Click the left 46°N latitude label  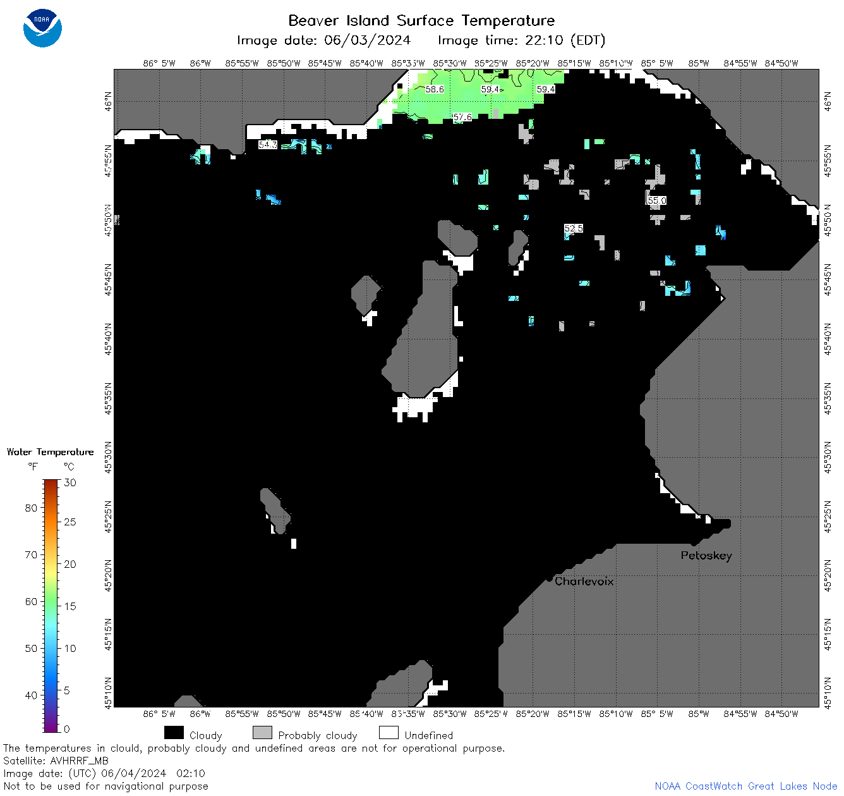(x=108, y=101)
